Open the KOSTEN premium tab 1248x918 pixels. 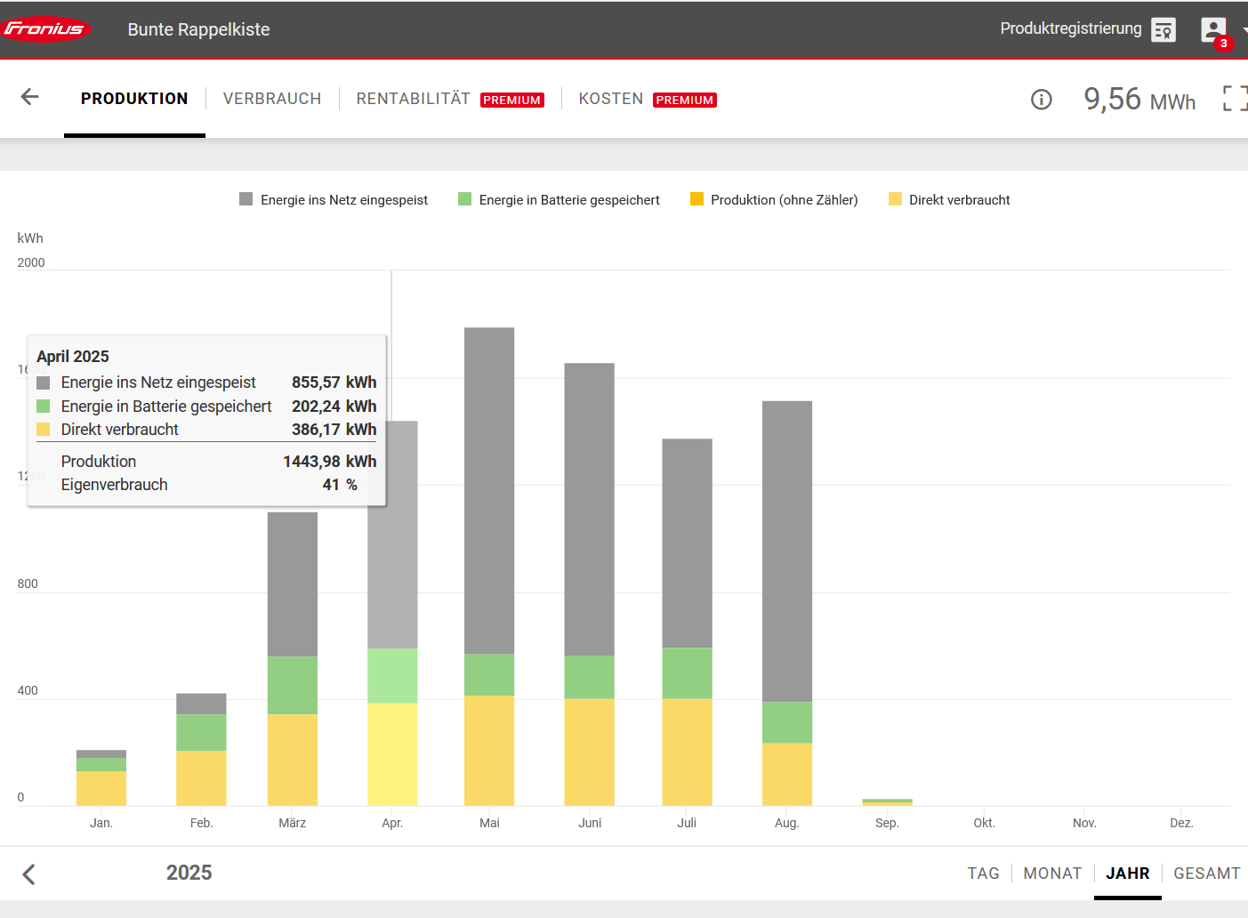(610, 99)
